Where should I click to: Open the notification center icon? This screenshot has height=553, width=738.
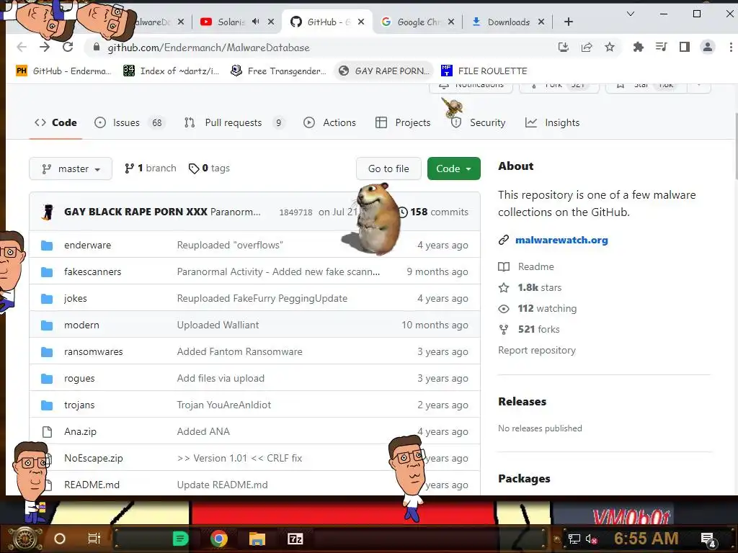click(708, 539)
